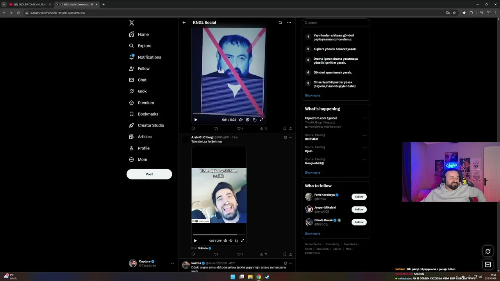Click the Search input field
This screenshot has width=500, height=281.
point(336,23)
